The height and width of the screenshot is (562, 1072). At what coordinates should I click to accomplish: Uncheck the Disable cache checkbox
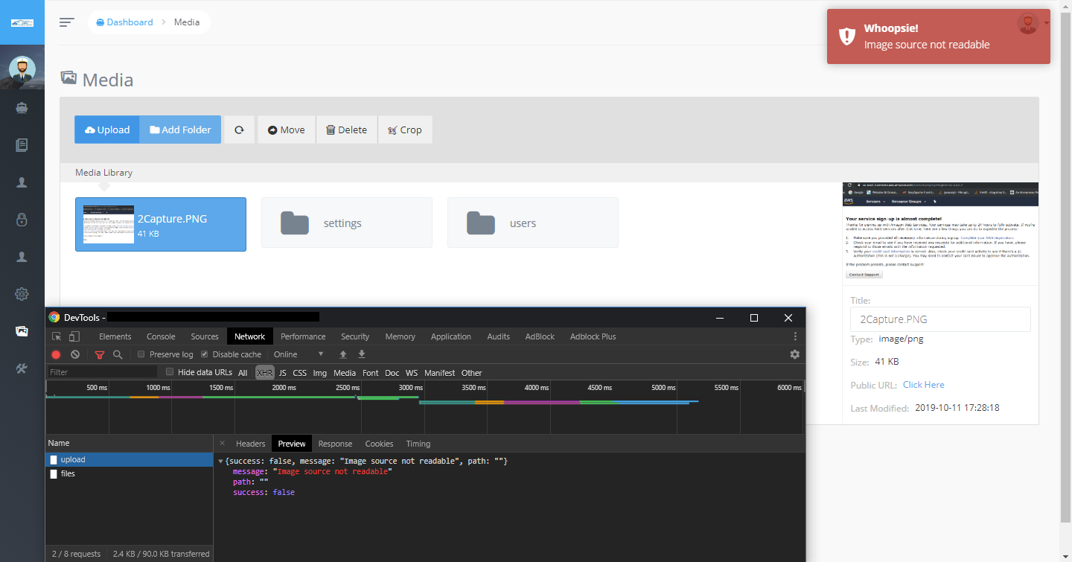pyautogui.click(x=205, y=354)
